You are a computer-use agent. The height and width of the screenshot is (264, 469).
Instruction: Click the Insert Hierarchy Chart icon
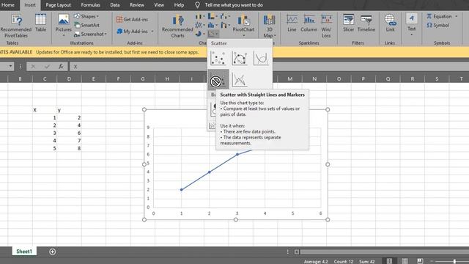pos(211,16)
